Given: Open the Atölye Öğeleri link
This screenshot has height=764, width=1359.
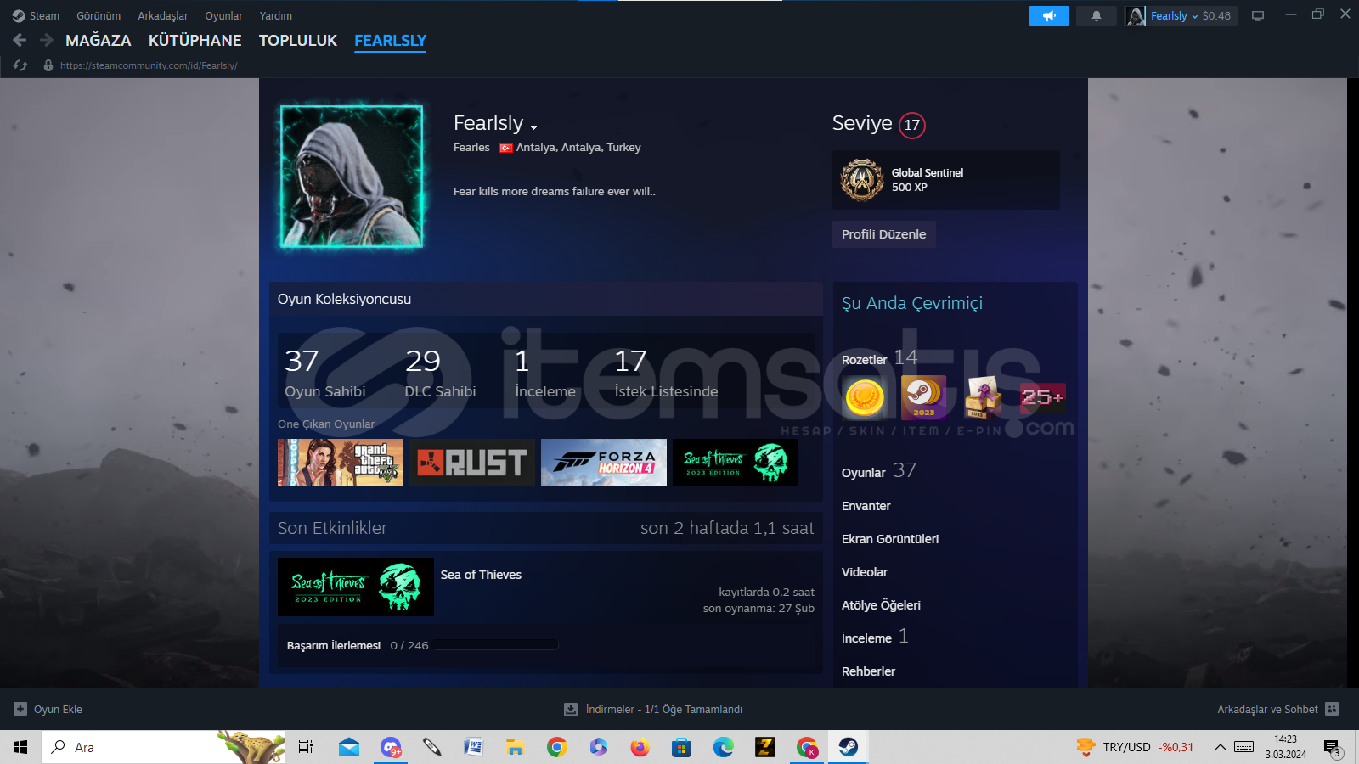Looking at the screenshot, I should click(881, 605).
